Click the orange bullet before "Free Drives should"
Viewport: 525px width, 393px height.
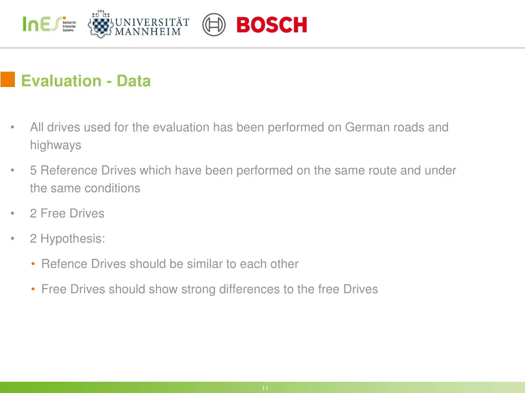click(33, 289)
